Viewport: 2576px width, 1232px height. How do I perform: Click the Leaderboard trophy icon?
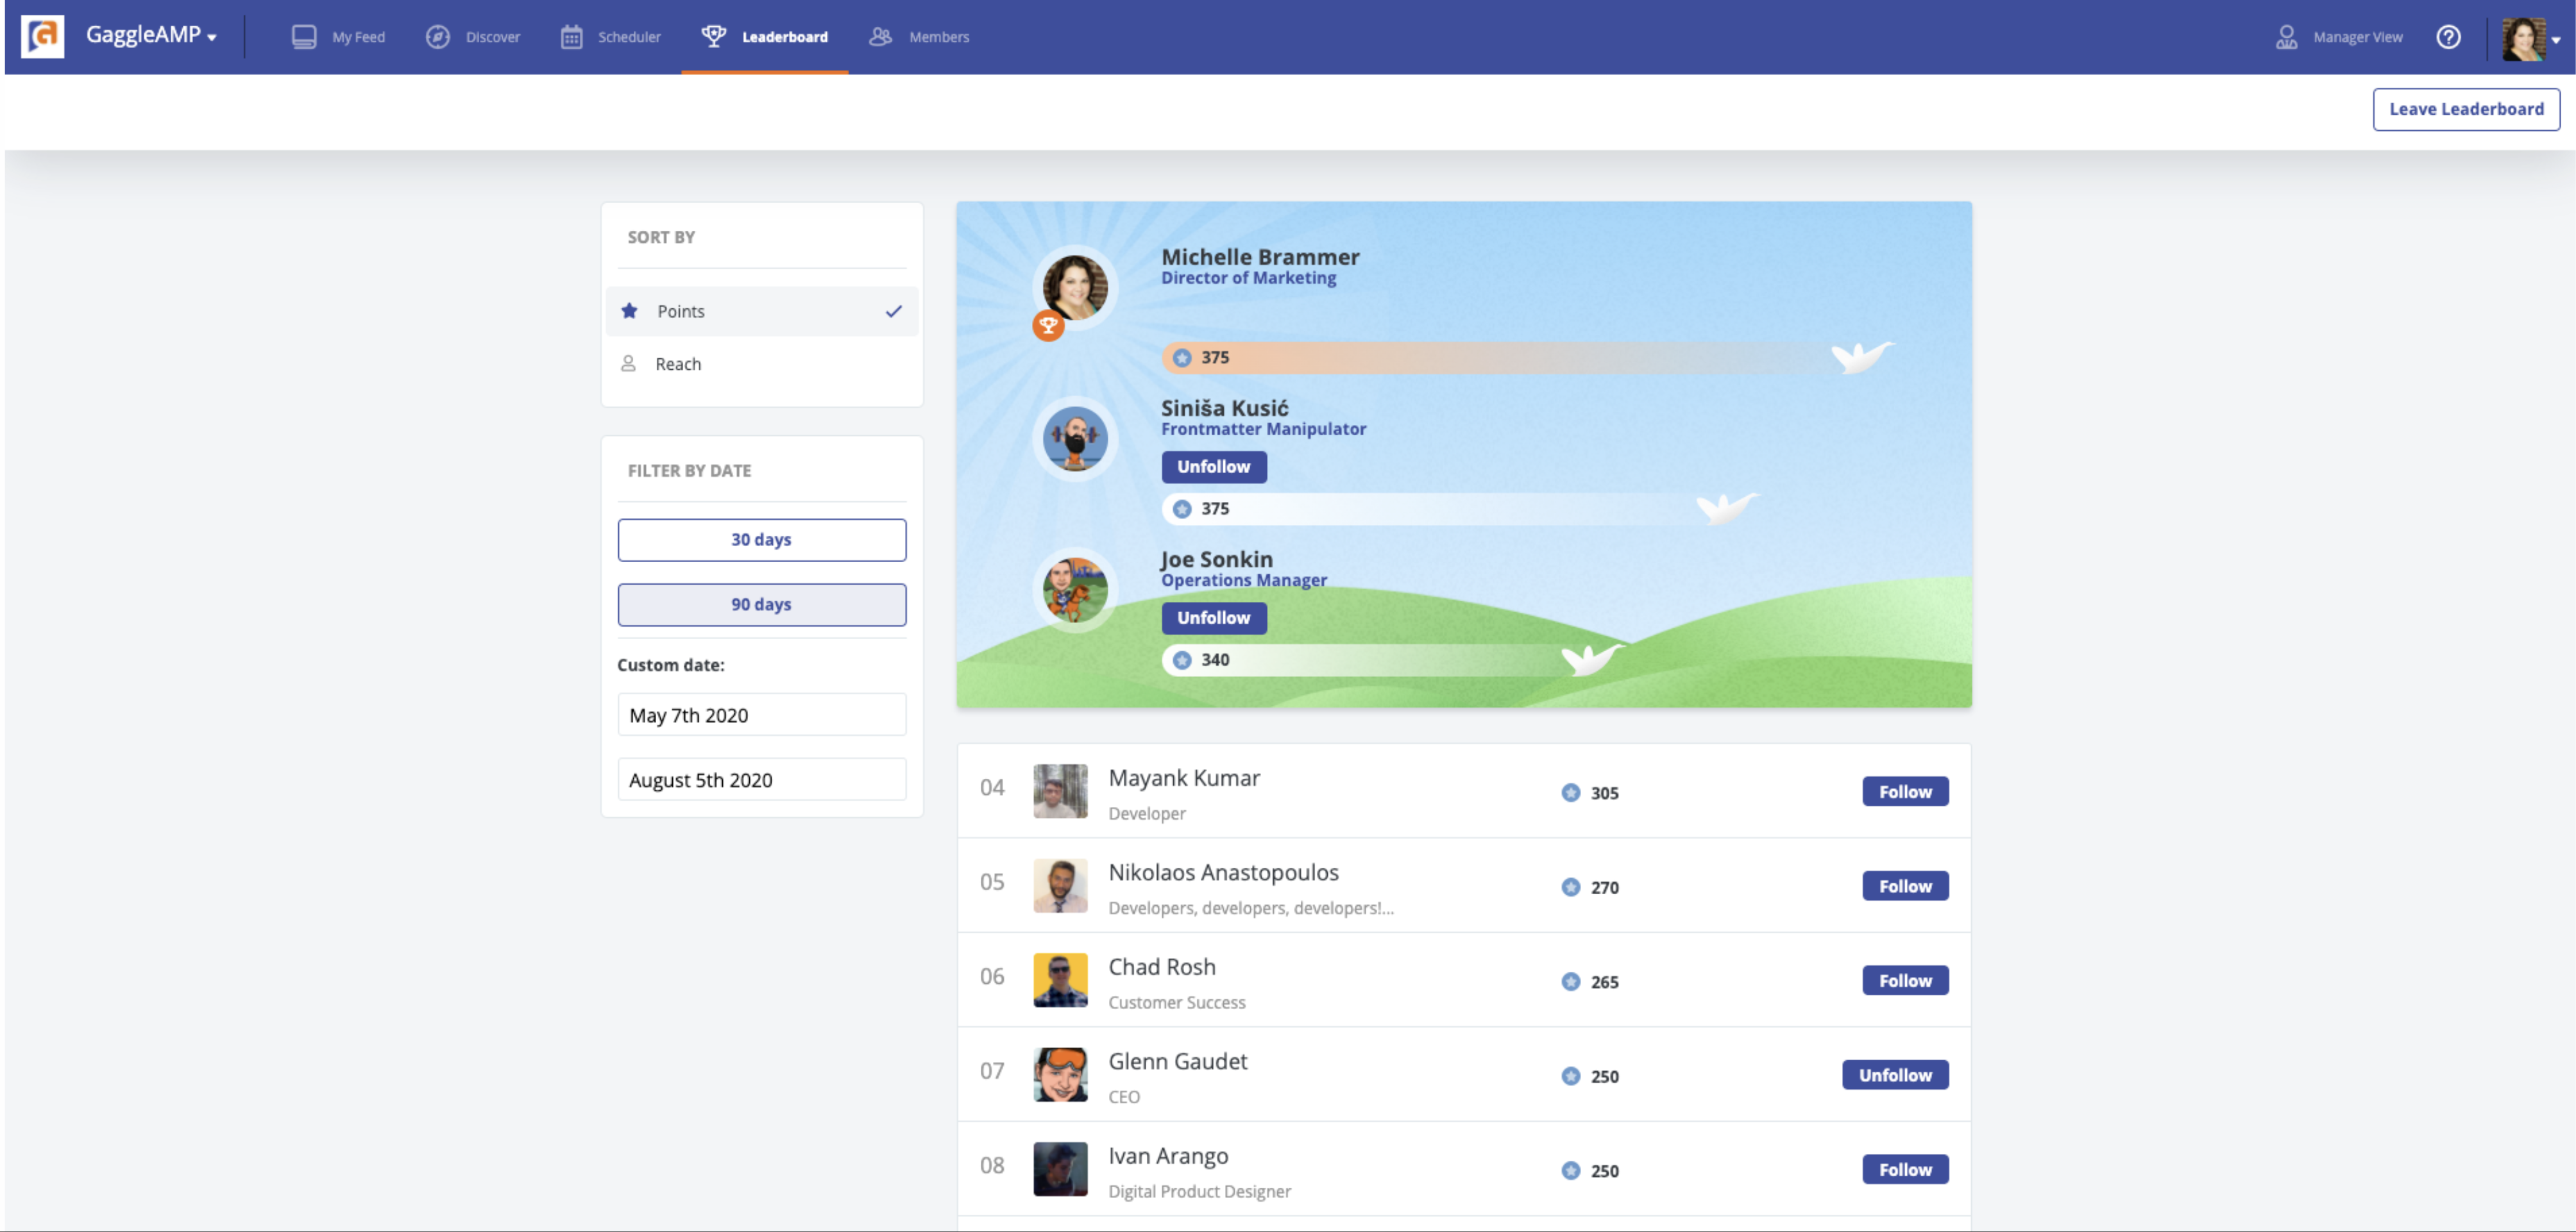pos(713,36)
